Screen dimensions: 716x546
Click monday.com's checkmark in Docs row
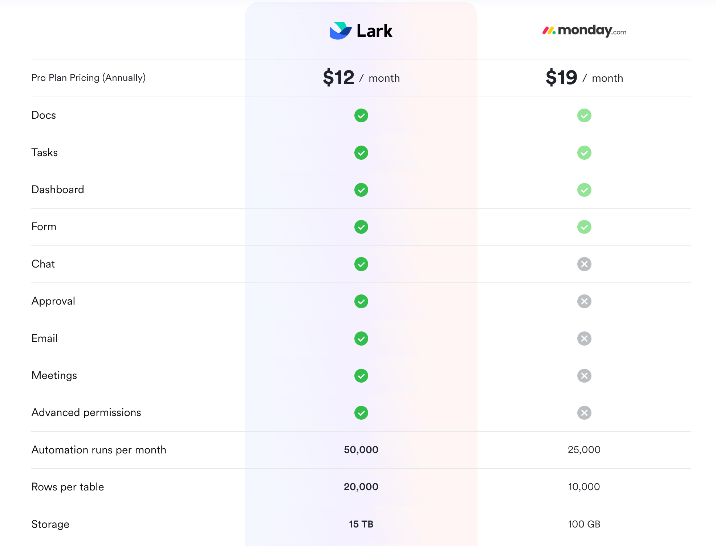584,115
